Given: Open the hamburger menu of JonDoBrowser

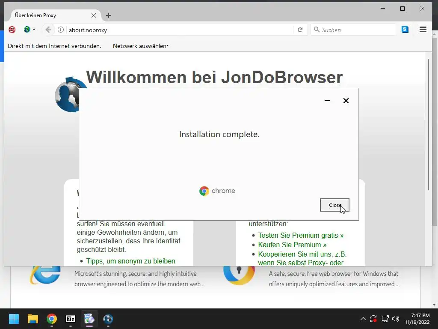Looking at the screenshot, I should 423,30.
